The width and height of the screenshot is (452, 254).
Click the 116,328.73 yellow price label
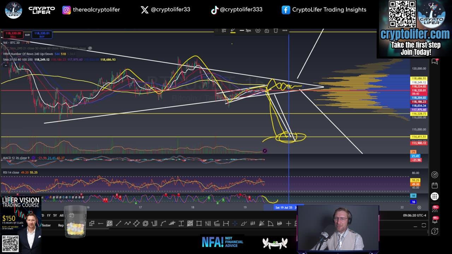pyautogui.click(x=419, y=114)
